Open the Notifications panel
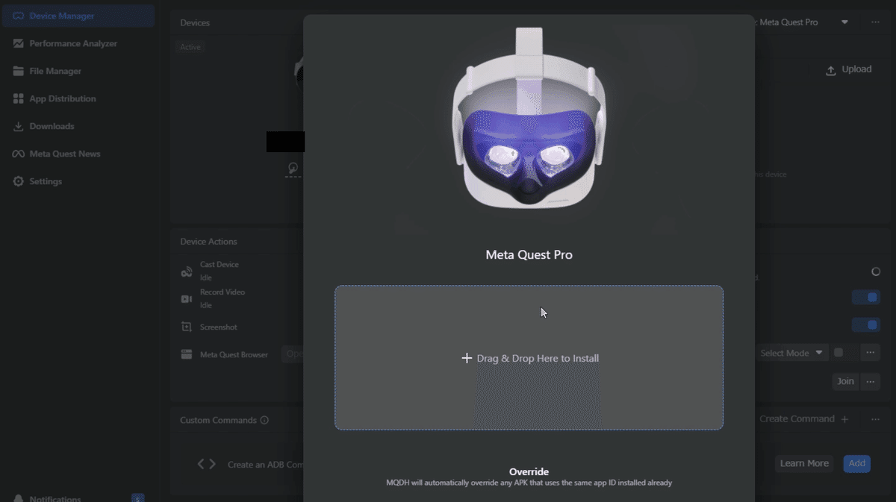The width and height of the screenshot is (896, 502). tap(55, 498)
